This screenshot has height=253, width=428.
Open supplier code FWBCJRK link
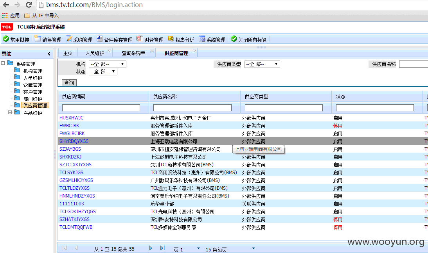(x=69, y=126)
